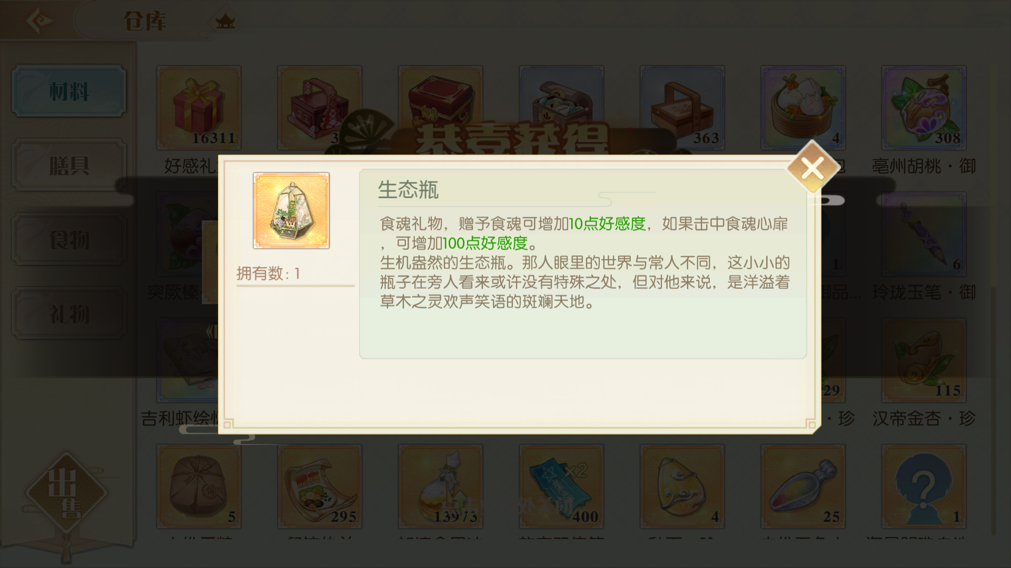Close the 生态瓶 item detail popup
Viewport: 1011px width, 568px height.
click(x=812, y=169)
